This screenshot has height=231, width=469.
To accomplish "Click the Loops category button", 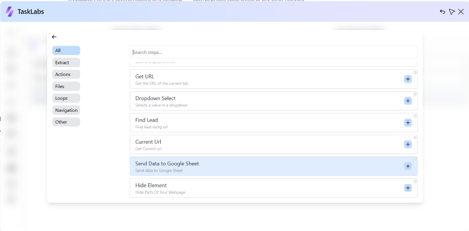I will coord(66,98).
